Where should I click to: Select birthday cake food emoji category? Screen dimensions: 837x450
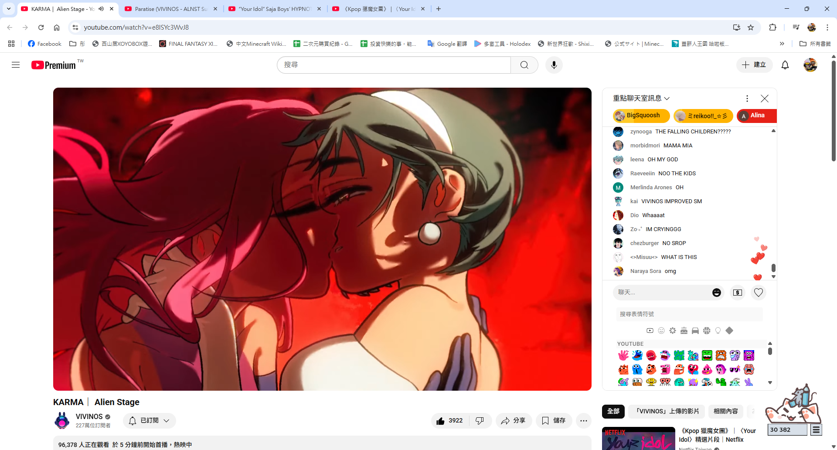[x=684, y=331]
